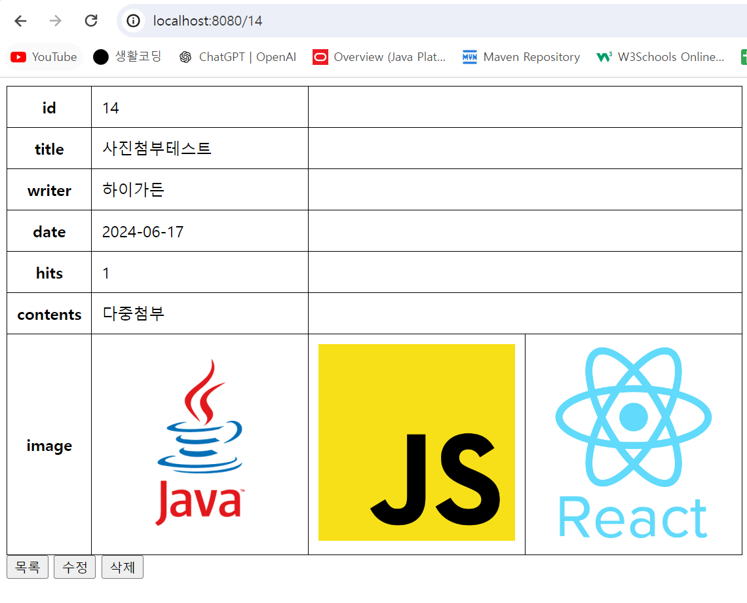Click the 'title' header cell
Image resolution: width=747 pixels, height=603 pixels.
tap(49, 148)
